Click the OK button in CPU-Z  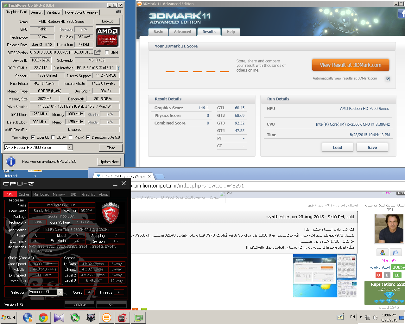click(111, 304)
